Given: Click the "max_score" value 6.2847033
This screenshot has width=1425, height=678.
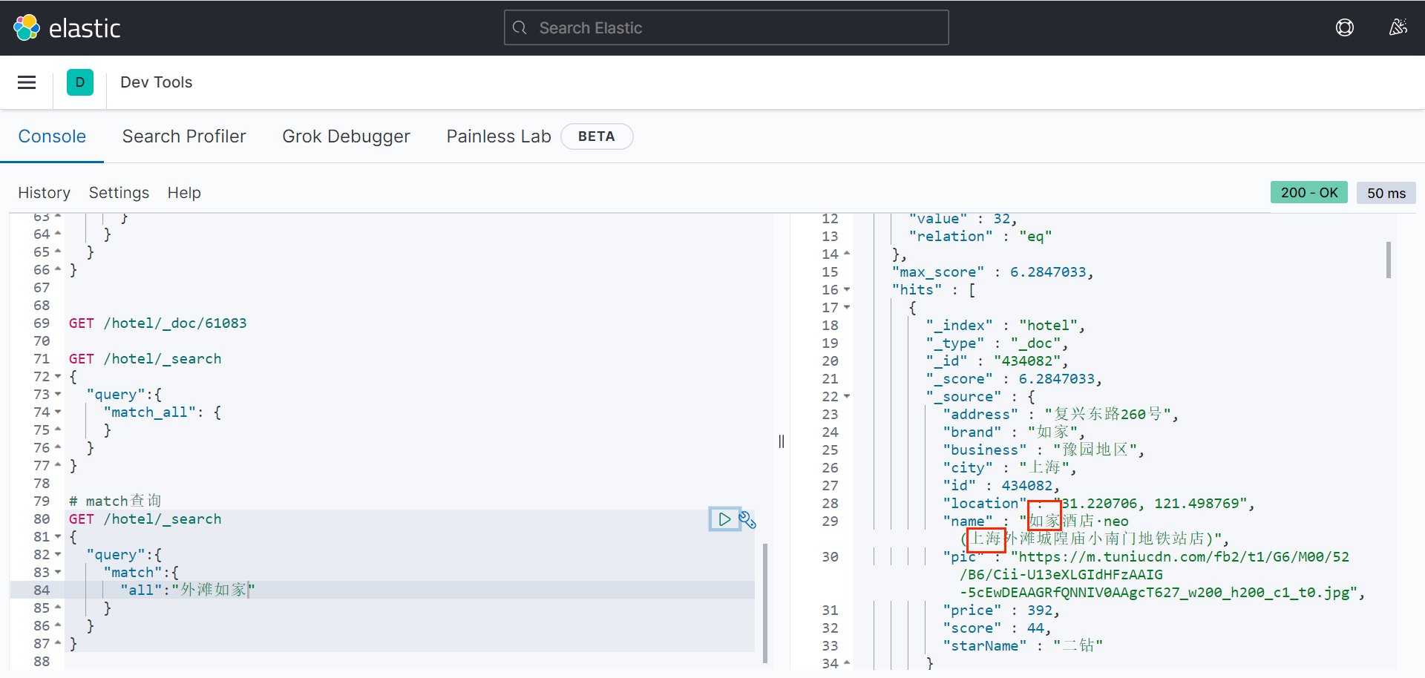Looking at the screenshot, I should pyautogui.click(x=1048, y=272).
